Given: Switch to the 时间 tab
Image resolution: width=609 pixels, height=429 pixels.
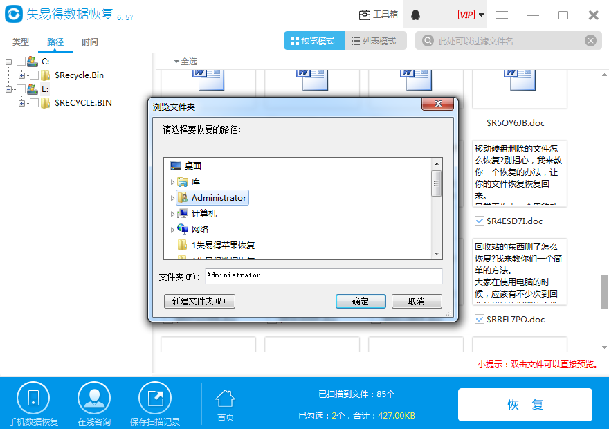Looking at the screenshot, I should point(90,42).
